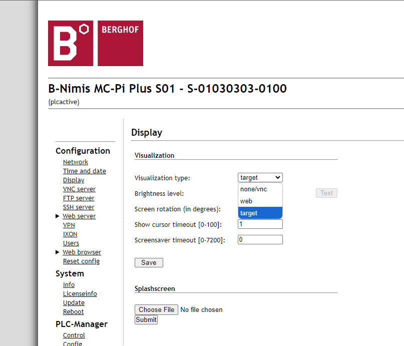
Task: Open the Reset config page
Action: tap(82, 261)
